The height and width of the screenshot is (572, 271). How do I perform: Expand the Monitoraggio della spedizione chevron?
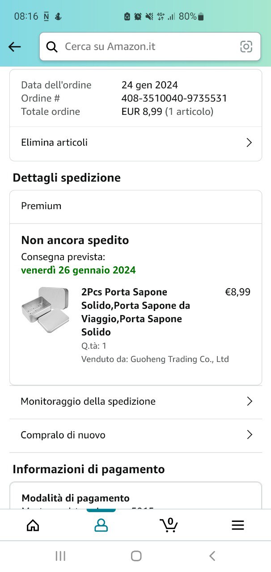[250, 401]
